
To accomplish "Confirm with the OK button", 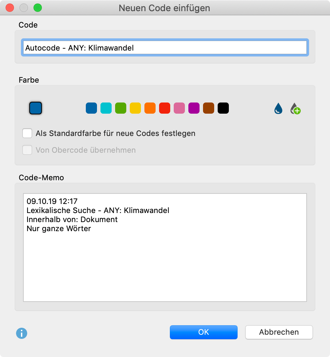I will coord(204,332).
